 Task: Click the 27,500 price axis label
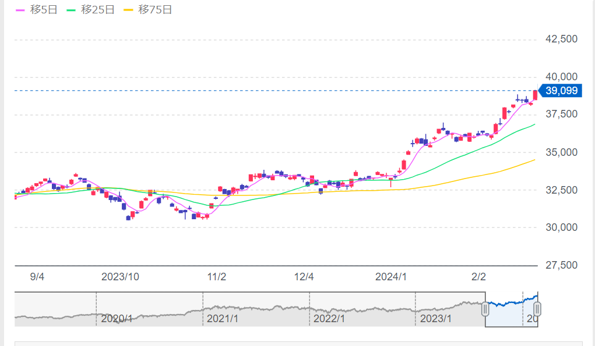point(561,265)
